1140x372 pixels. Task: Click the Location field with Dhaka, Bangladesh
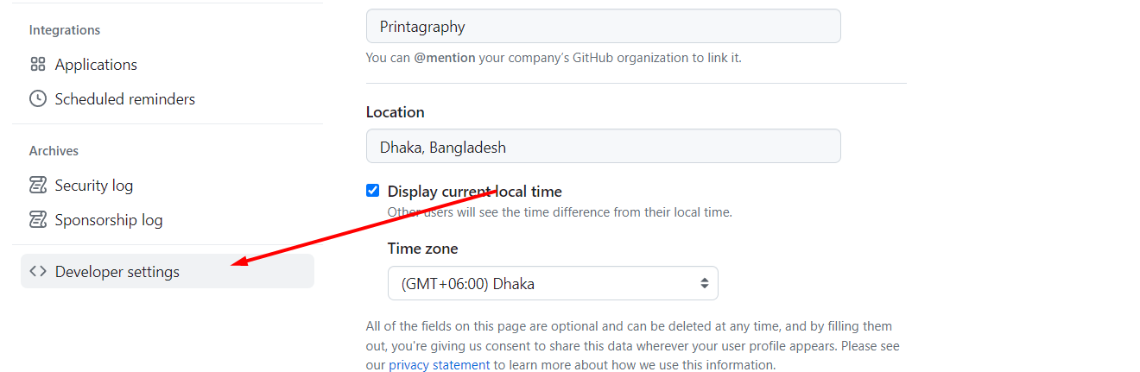[x=603, y=146]
